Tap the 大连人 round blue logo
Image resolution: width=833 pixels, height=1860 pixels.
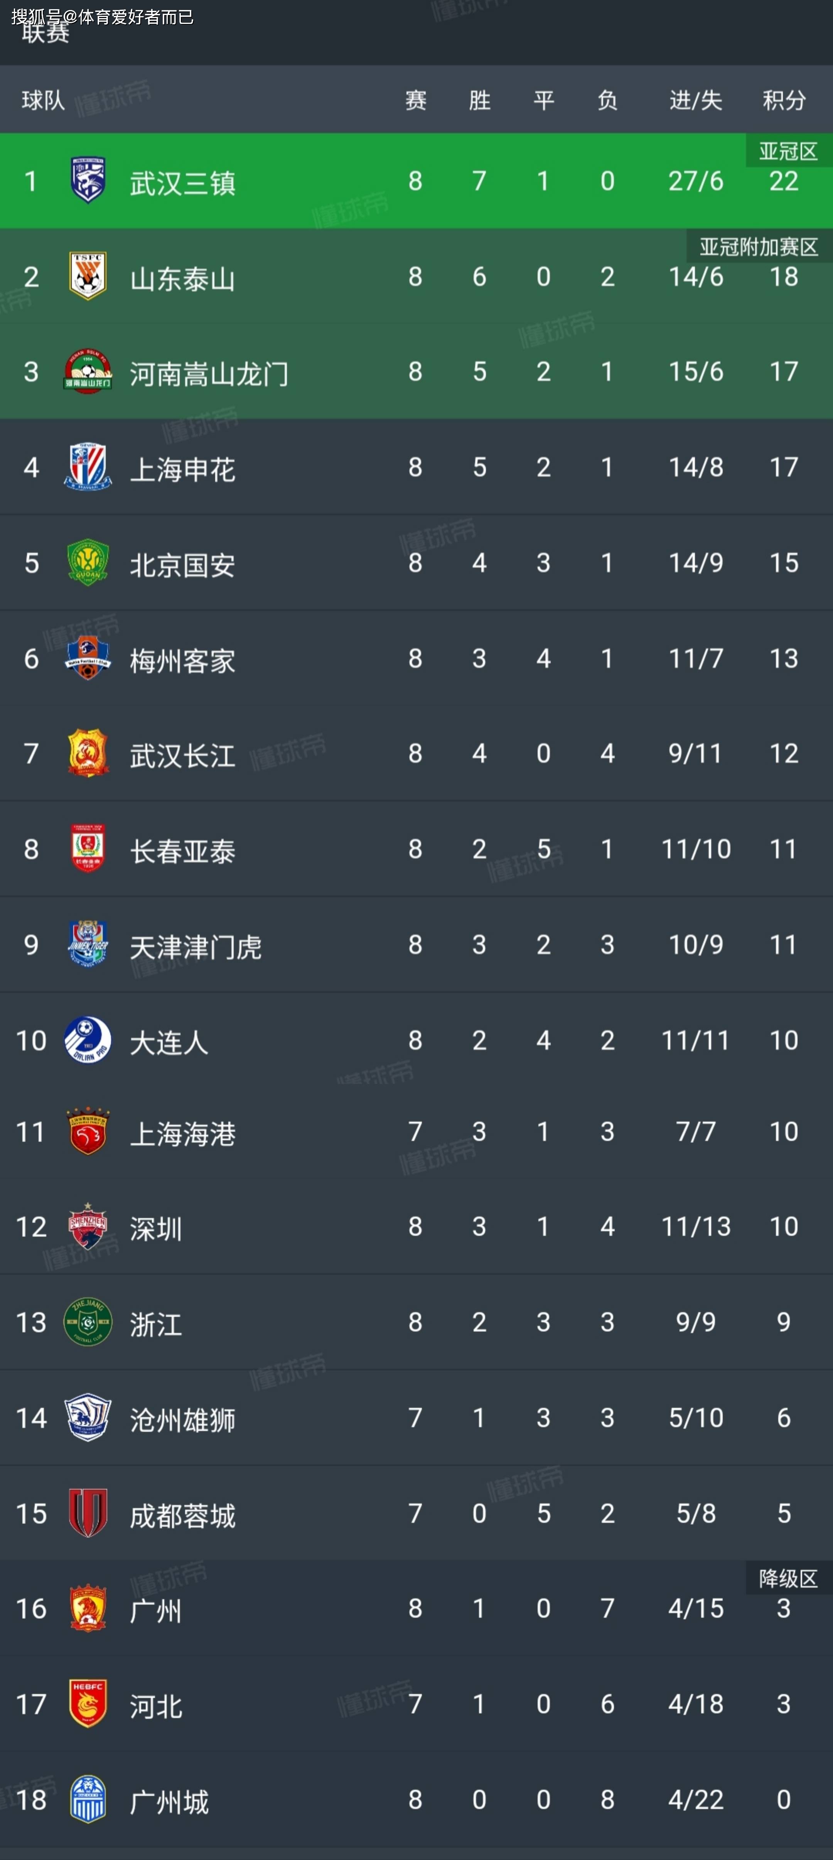[88, 1040]
